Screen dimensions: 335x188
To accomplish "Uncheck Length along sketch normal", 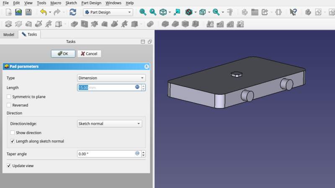I will [x=13, y=141].
